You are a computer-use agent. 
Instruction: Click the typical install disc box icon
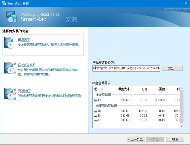coord(9,43)
